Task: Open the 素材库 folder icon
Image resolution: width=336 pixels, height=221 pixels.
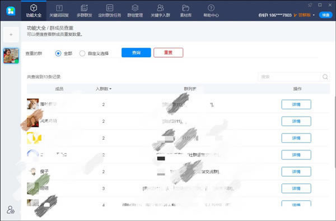Action: point(185,8)
